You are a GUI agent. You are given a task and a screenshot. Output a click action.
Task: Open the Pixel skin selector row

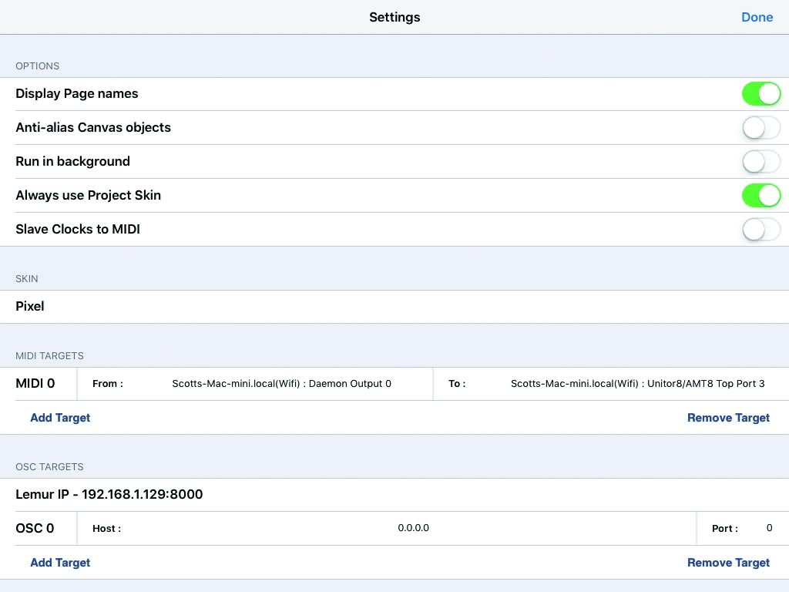click(394, 307)
